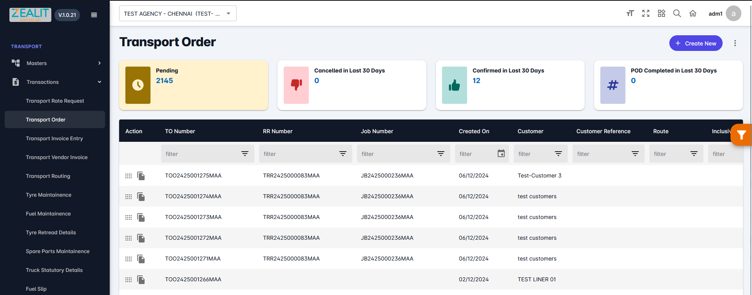Open the apps grid widget icon
Viewport: 752px width, 295px height.
pyautogui.click(x=661, y=14)
